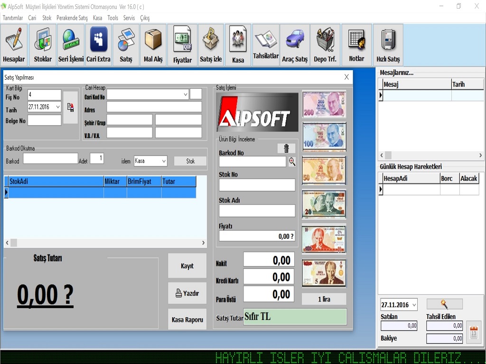
Task: Click the Barkod input field
Action: coord(50,158)
